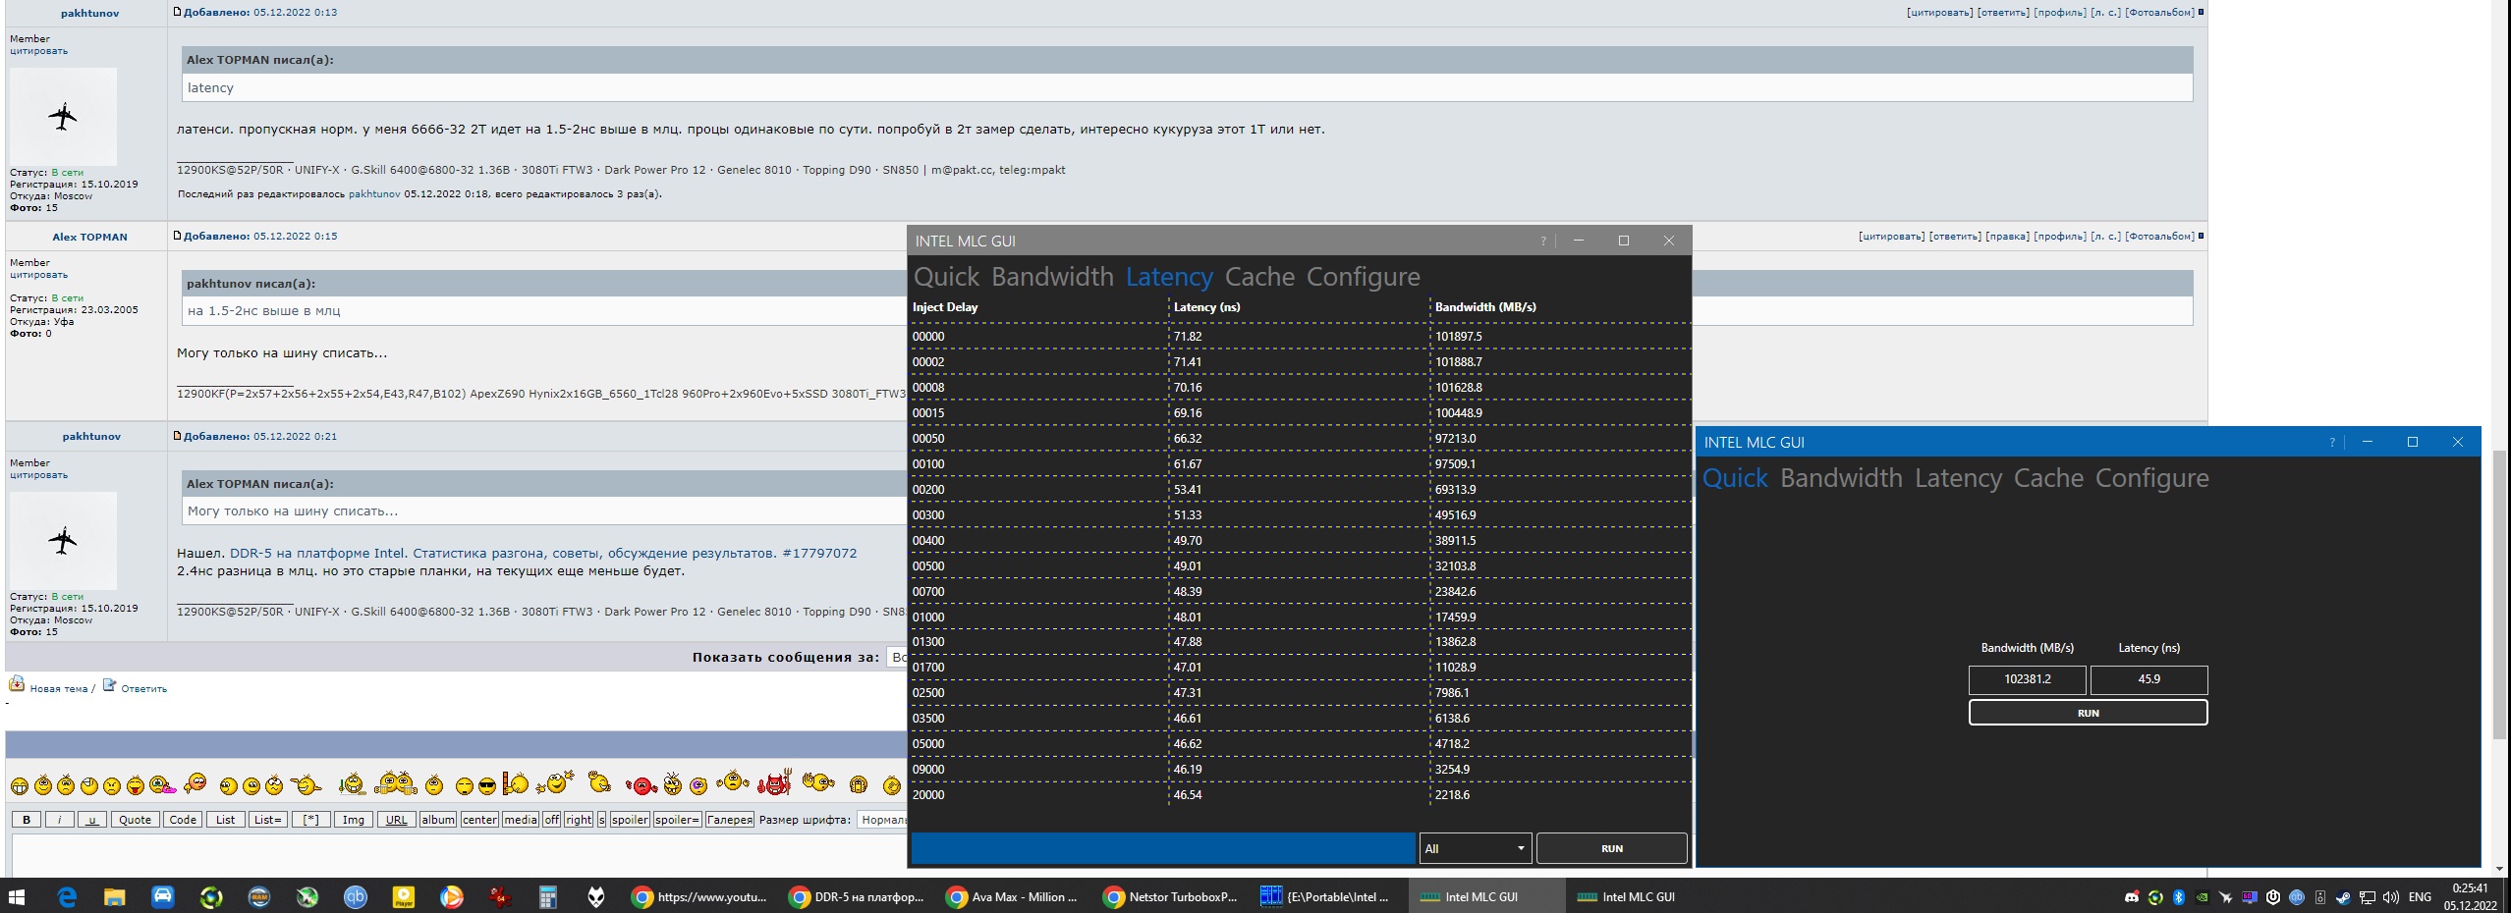2511x913 pixels.
Task: Click RUN under the latency table
Action: click(x=1611, y=848)
